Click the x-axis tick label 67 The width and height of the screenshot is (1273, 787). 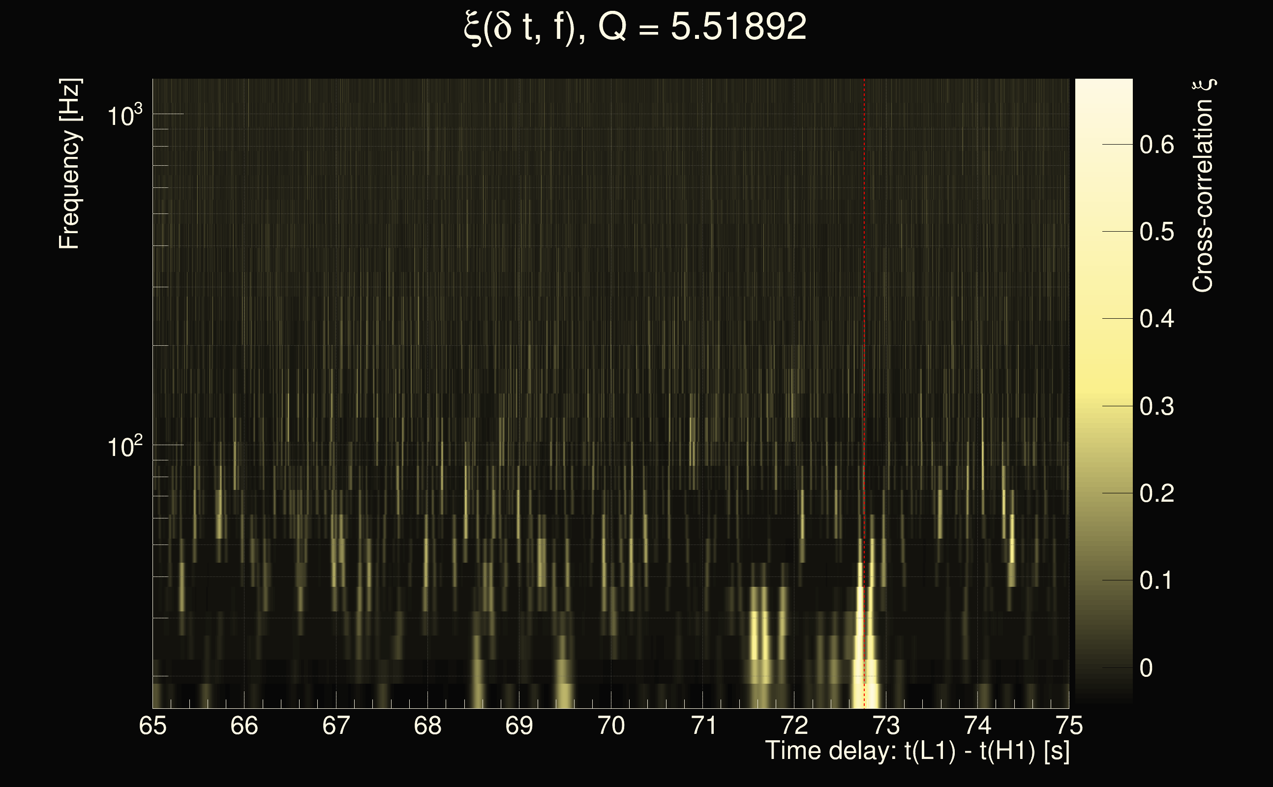point(335,726)
